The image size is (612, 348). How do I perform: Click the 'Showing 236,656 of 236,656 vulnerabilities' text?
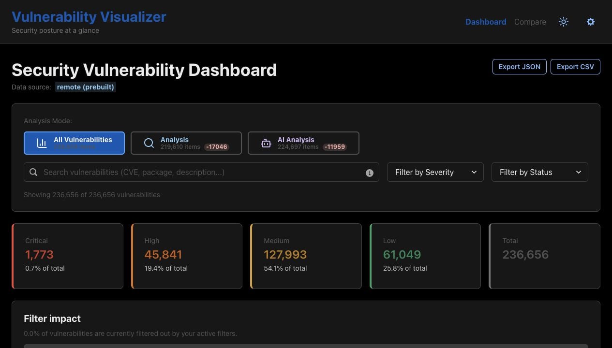pos(92,195)
